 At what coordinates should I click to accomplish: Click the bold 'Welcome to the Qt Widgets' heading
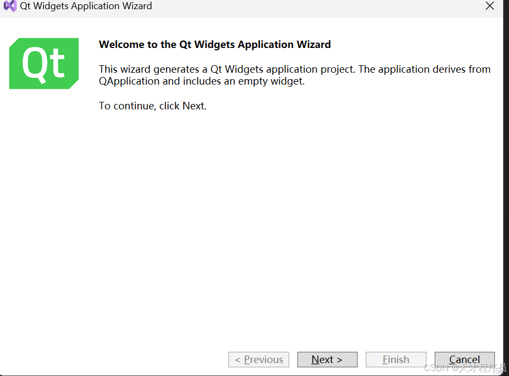(x=214, y=45)
